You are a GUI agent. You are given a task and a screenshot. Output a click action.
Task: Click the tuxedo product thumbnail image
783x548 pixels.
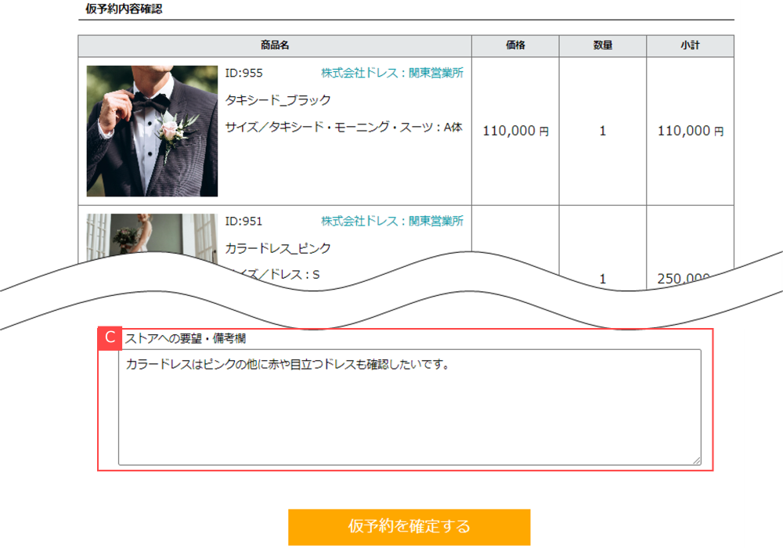pyautogui.click(x=151, y=131)
